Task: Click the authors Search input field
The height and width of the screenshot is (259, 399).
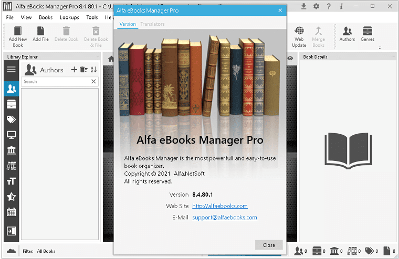Action: coord(56,81)
